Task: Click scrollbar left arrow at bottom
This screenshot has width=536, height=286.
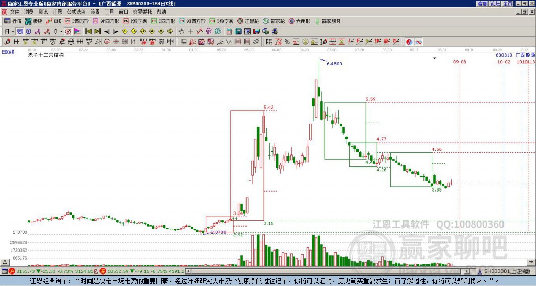Action: [x=188, y=271]
